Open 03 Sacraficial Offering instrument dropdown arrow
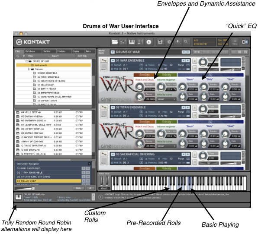Screen dimensions: 258x234 tap(113, 154)
